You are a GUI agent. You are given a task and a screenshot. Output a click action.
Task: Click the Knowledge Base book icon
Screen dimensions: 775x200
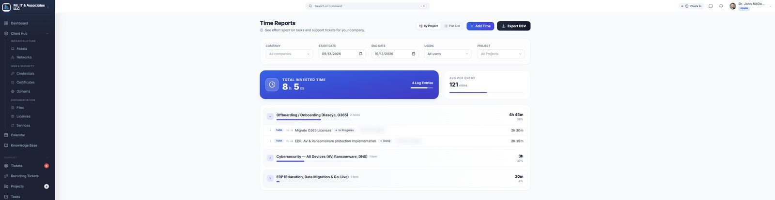click(6, 145)
